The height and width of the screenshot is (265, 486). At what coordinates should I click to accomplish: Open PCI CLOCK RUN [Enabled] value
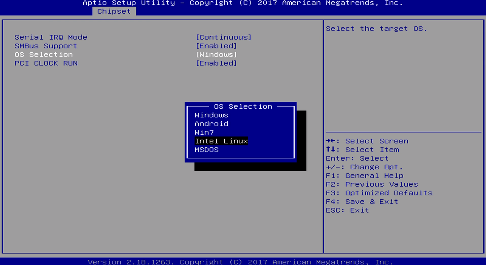click(216, 63)
